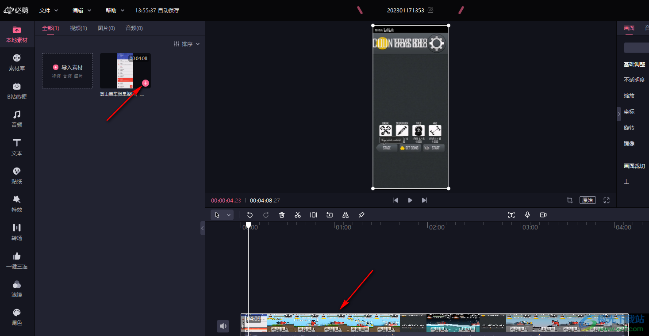Select the arrow pointer tool
Screen dimensions: 649x336
[217, 215]
